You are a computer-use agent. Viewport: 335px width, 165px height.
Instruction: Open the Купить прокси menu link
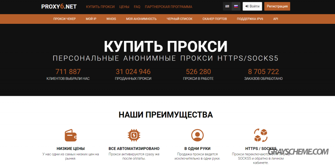coord(100,7)
